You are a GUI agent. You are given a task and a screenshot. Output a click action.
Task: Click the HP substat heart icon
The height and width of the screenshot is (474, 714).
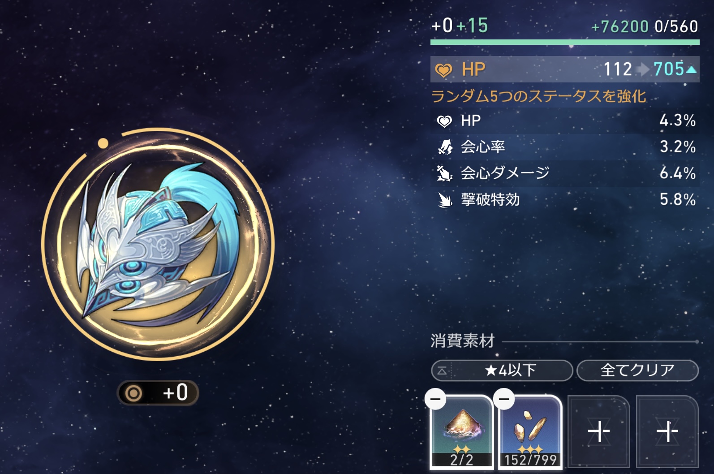444,121
